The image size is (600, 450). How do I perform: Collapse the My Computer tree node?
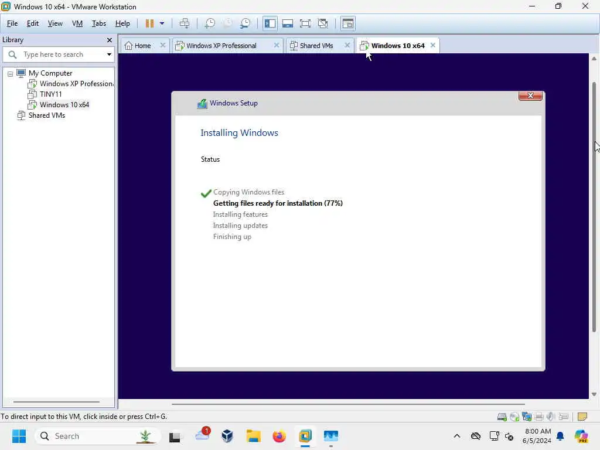coord(11,74)
